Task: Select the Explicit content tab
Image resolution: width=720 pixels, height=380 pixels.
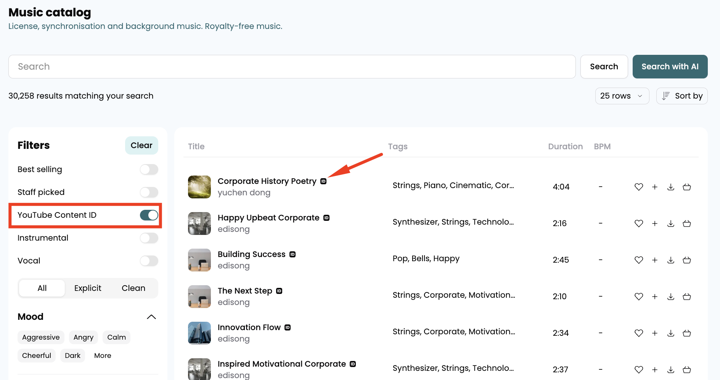Action: pyautogui.click(x=88, y=288)
